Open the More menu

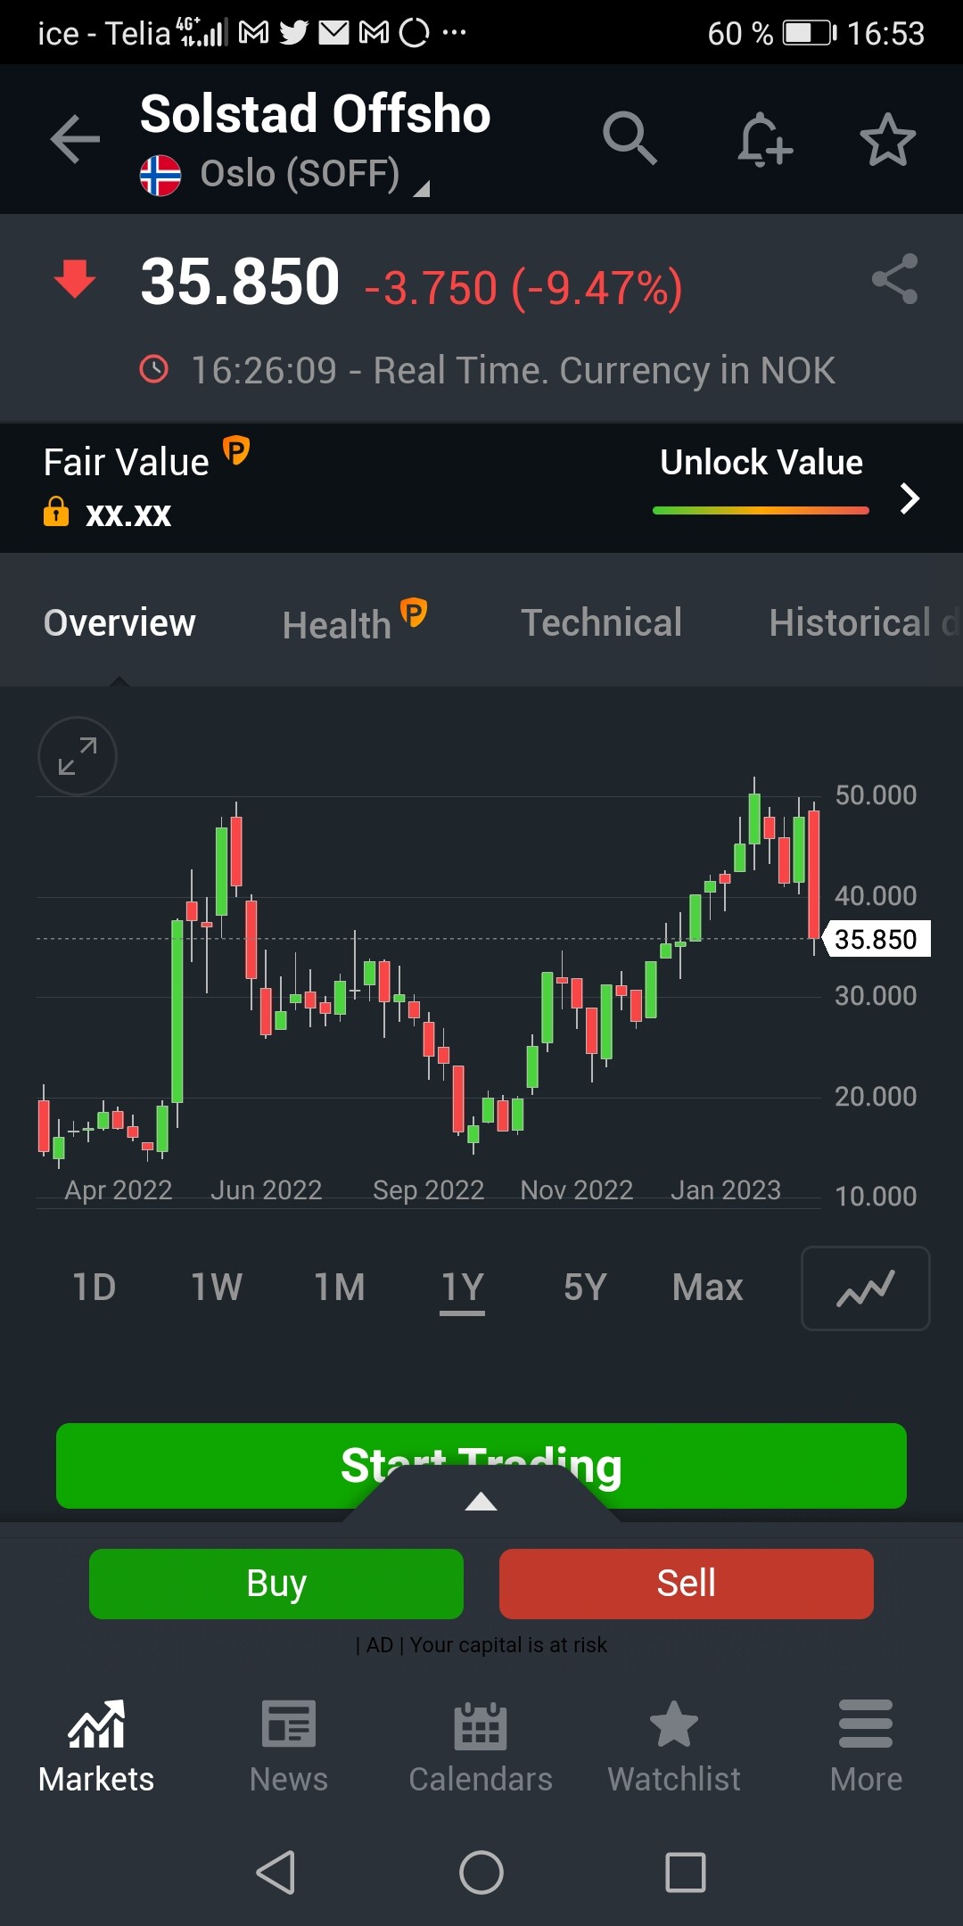(866, 1746)
